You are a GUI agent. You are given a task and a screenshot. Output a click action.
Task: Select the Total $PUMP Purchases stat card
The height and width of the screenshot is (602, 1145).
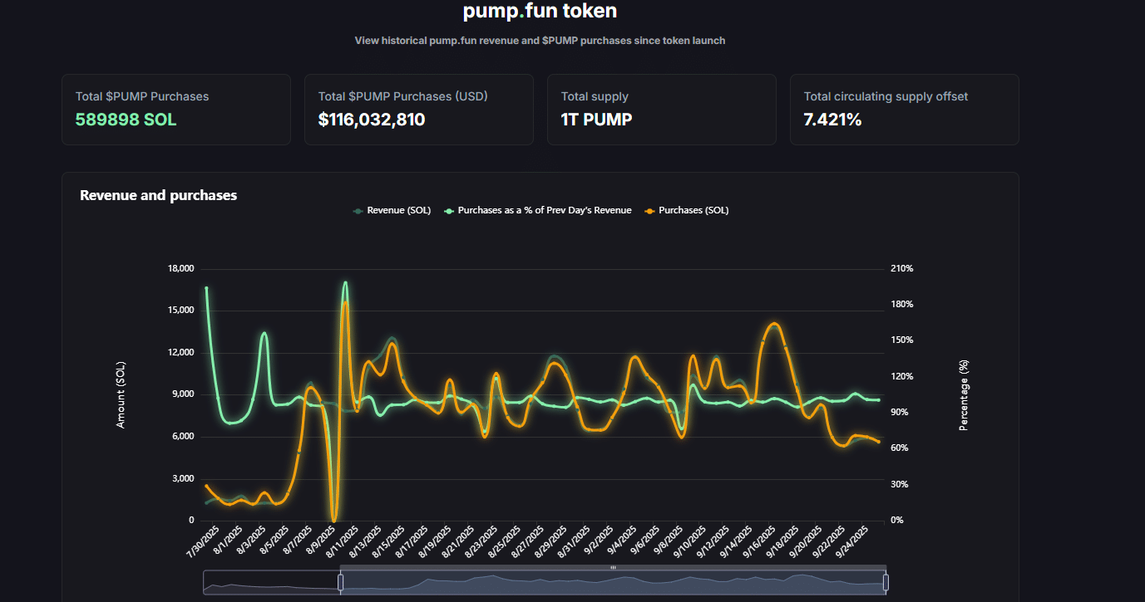[x=175, y=109]
